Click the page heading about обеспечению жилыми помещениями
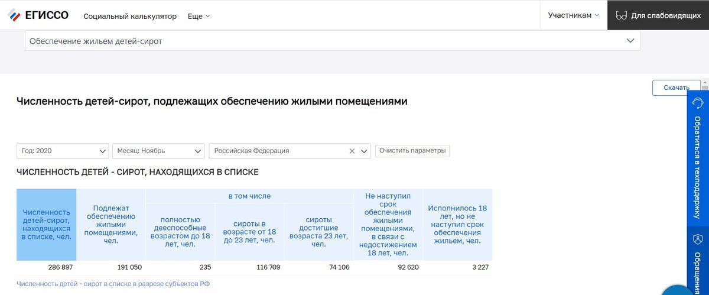The height and width of the screenshot is (295, 709). pos(212,102)
